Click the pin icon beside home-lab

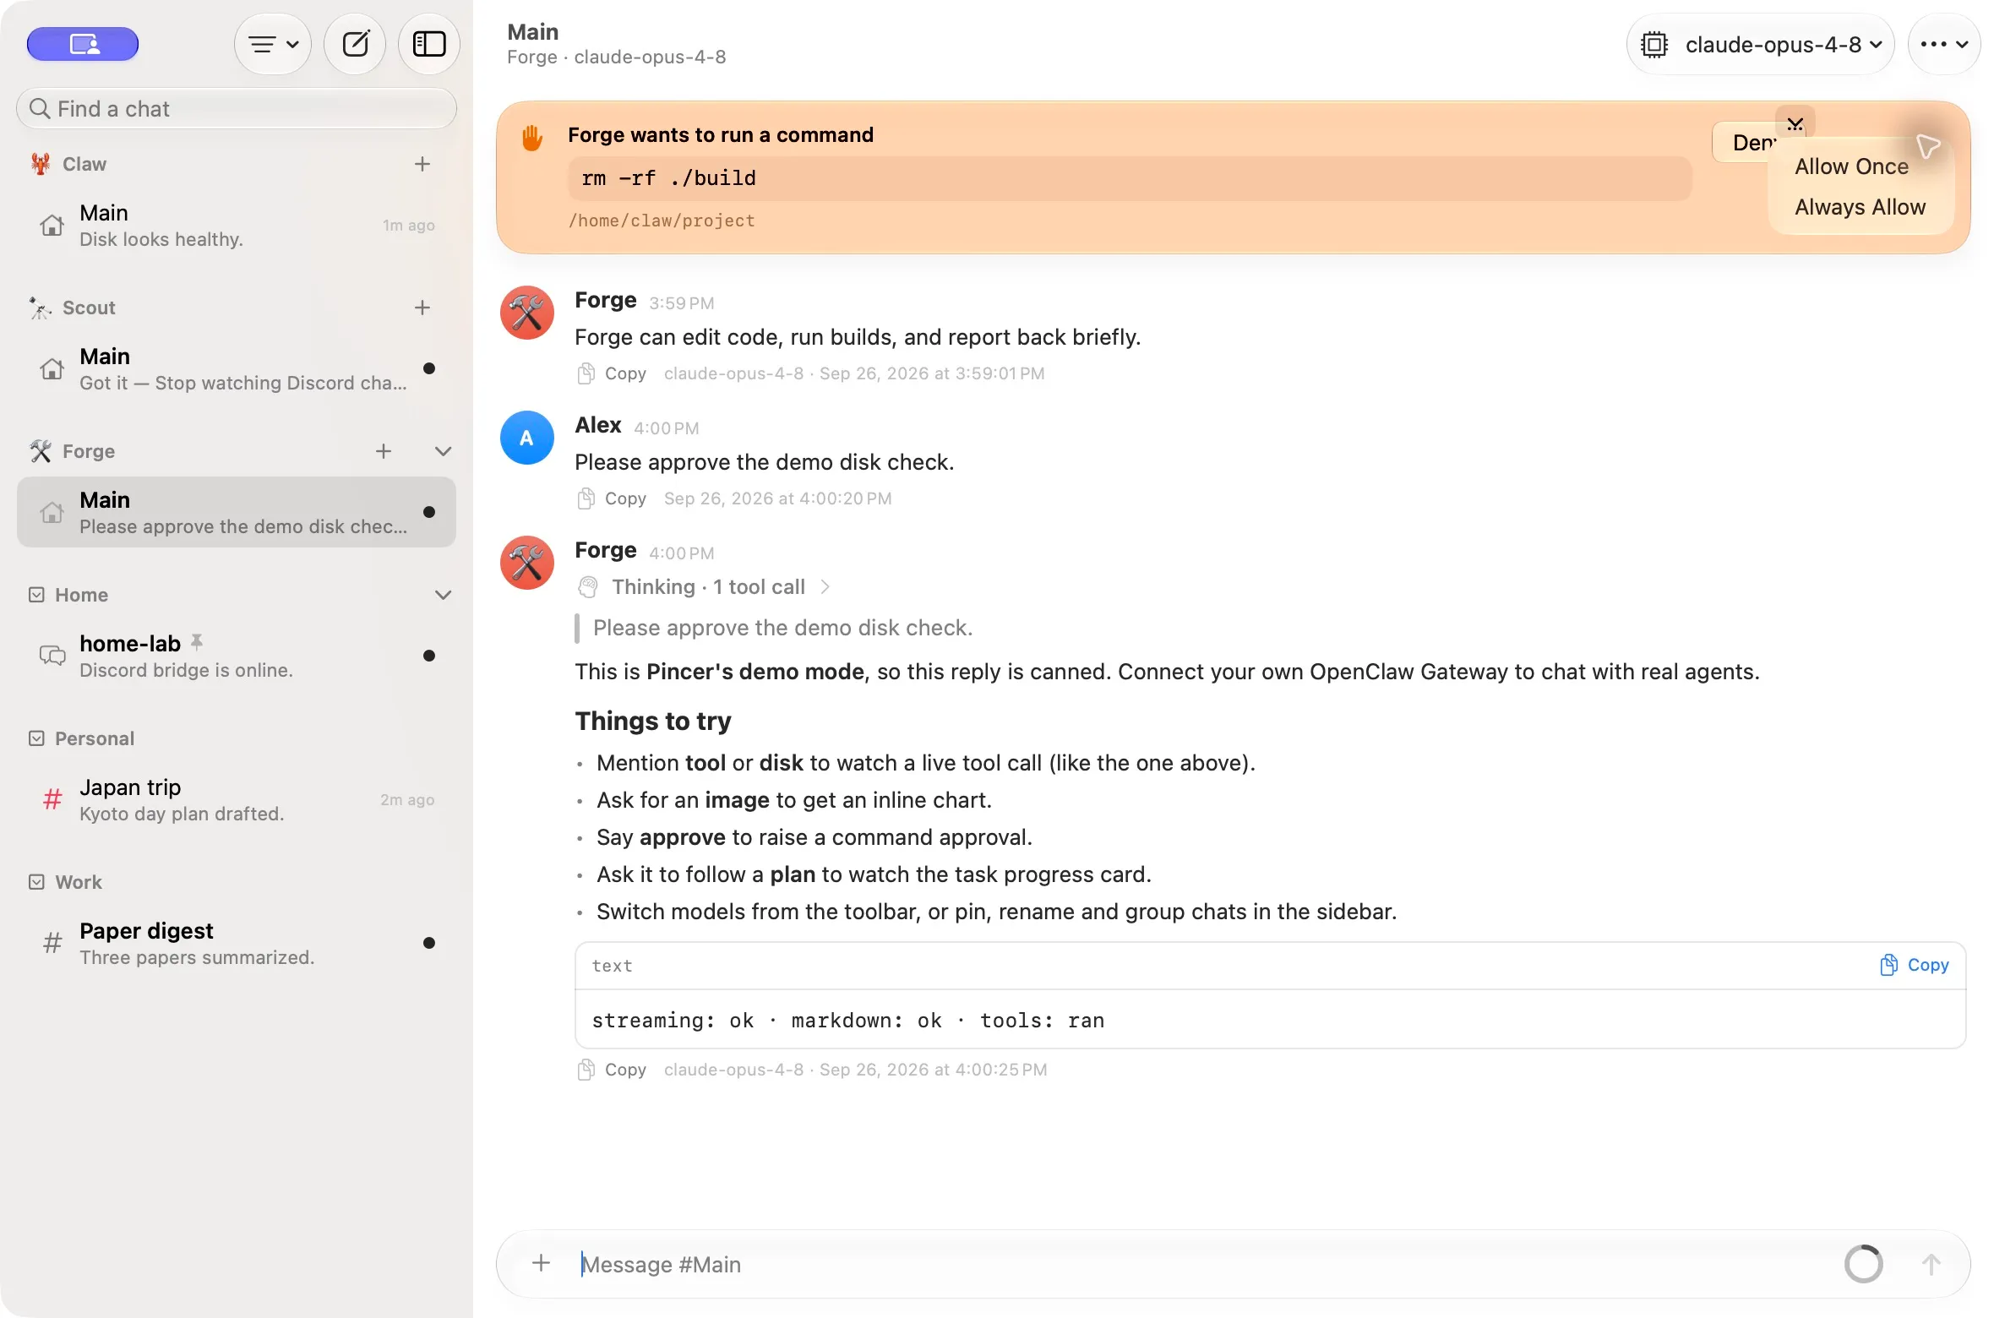tap(197, 642)
